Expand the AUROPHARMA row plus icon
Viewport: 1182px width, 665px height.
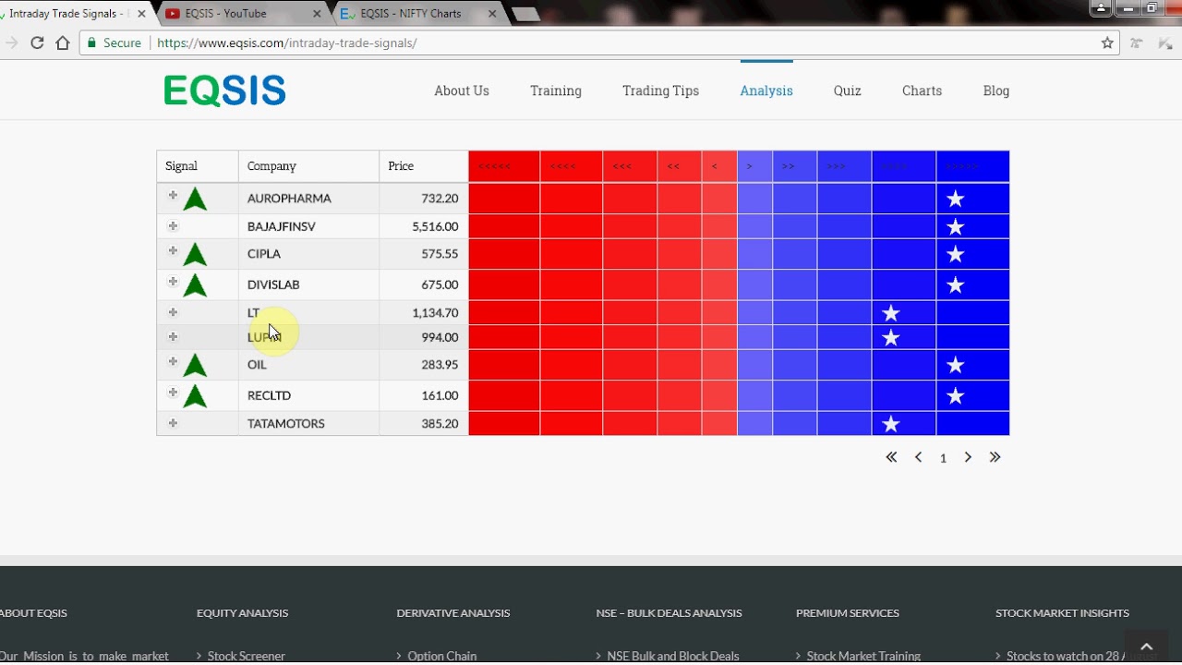[173, 195]
